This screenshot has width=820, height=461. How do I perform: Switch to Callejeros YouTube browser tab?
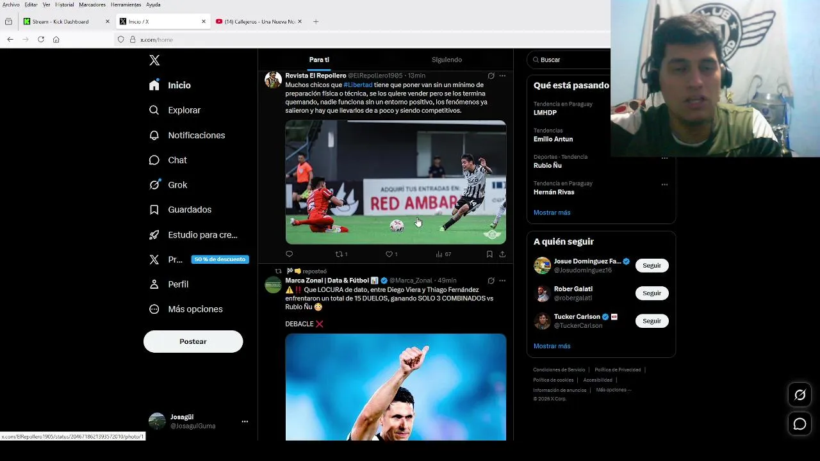pyautogui.click(x=259, y=21)
